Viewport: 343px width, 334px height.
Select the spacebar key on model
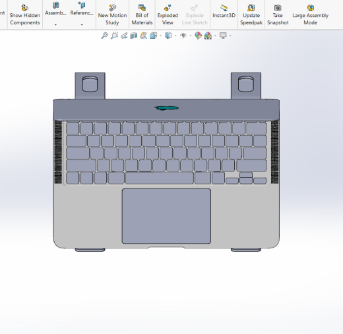pyautogui.click(x=160, y=178)
